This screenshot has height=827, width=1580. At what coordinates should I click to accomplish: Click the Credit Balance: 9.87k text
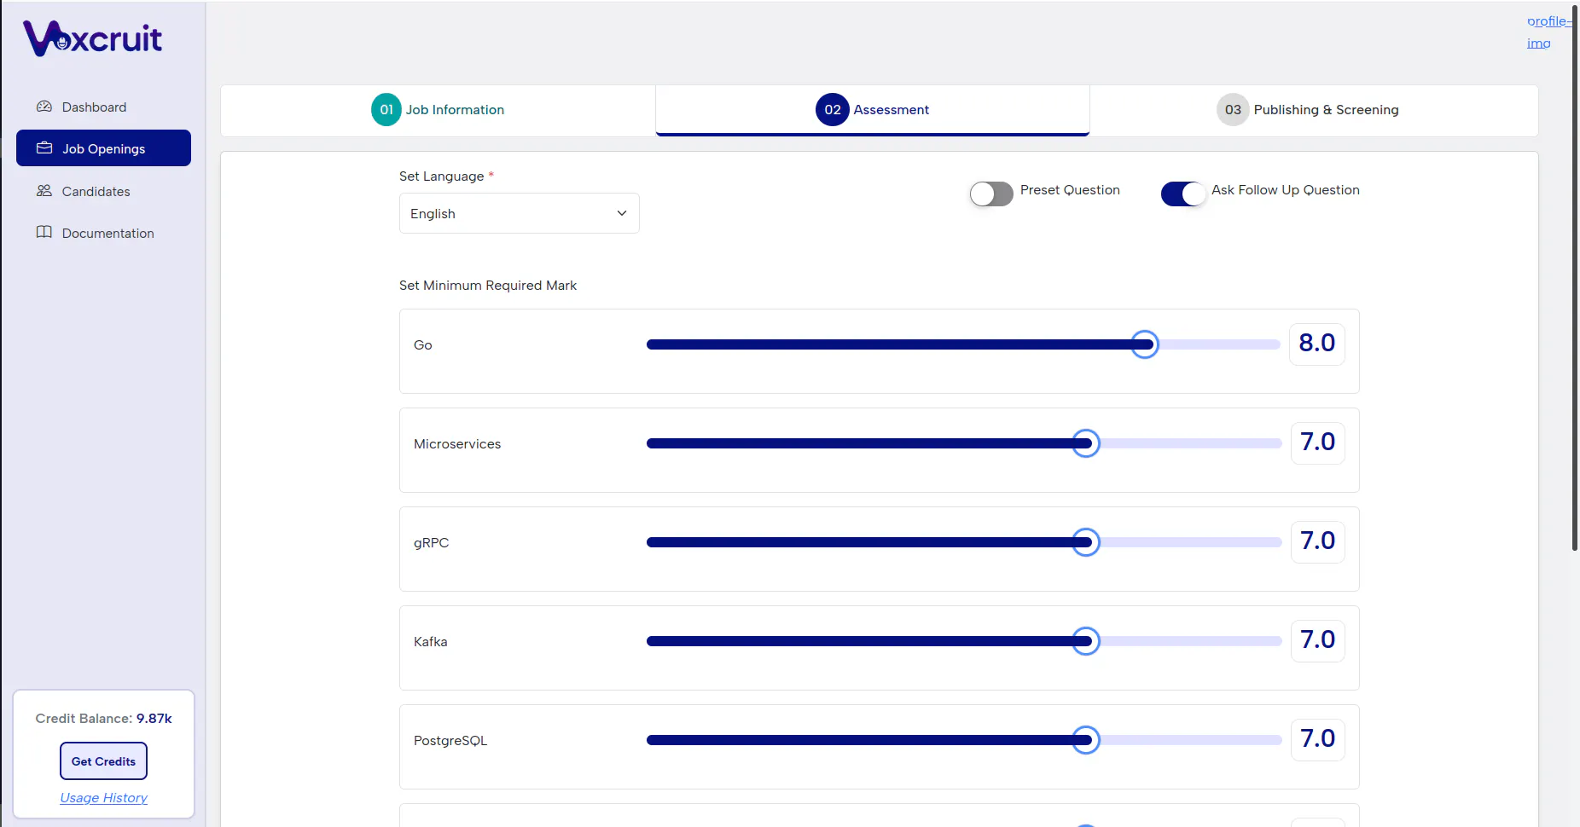(x=103, y=719)
